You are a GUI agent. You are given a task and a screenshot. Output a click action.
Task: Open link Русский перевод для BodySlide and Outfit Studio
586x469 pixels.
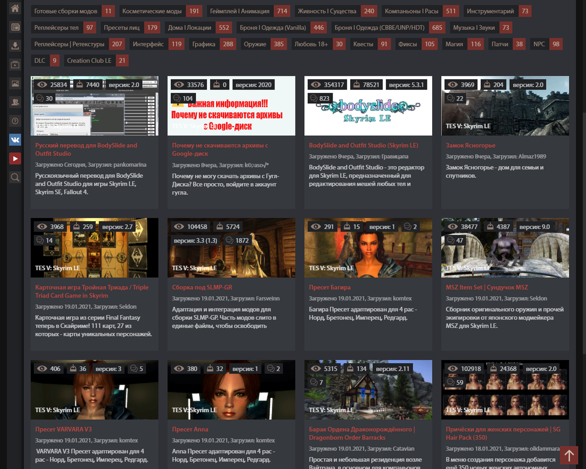pos(86,149)
